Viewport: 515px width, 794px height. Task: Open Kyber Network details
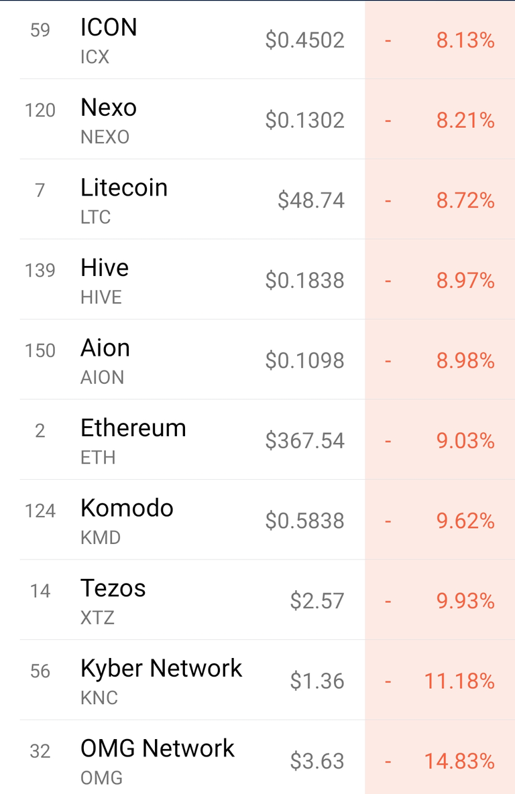point(161,669)
